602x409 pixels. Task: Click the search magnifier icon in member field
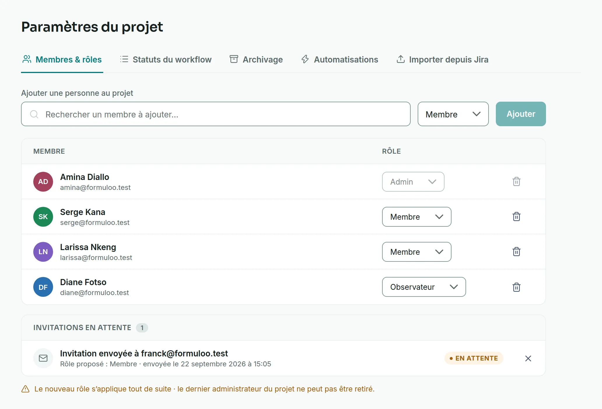(x=34, y=114)
